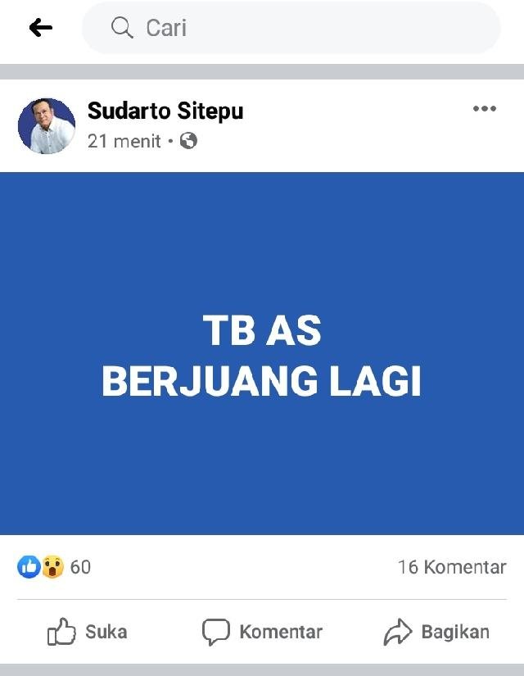The height and width of the screenshot is (676, 524).
Task: Open the blue post background image
Action: click(x=262, y=353)
